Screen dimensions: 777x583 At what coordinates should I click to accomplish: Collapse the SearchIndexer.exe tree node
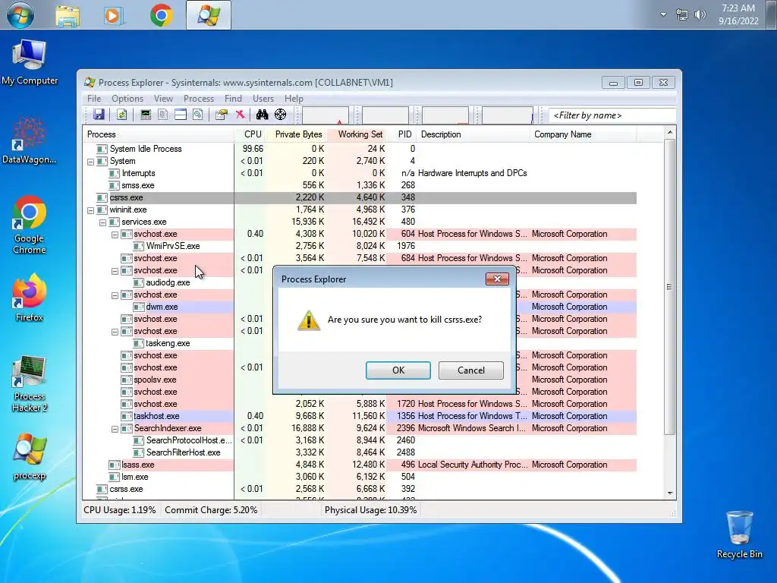pos(115,429)
